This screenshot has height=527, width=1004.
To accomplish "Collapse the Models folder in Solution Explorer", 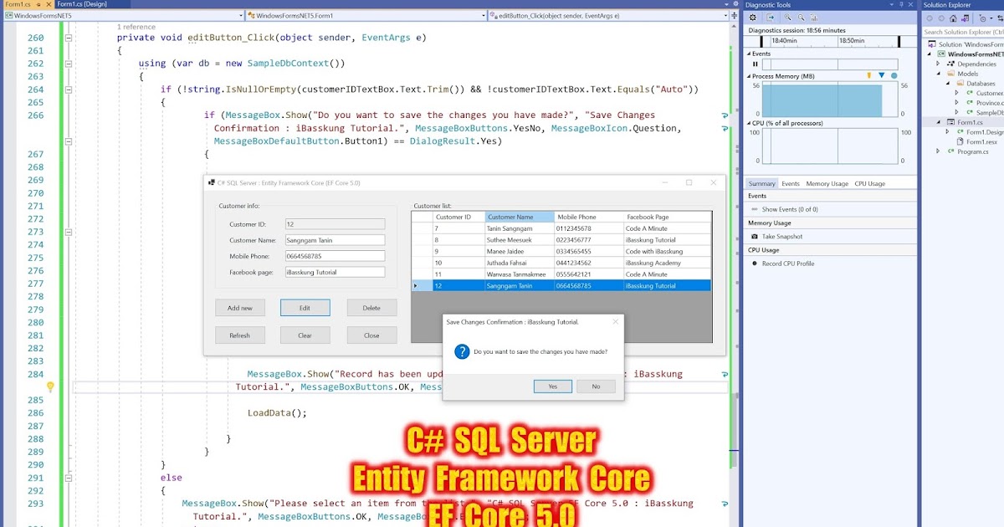I will pyautogui.click(x=938, y=74).
